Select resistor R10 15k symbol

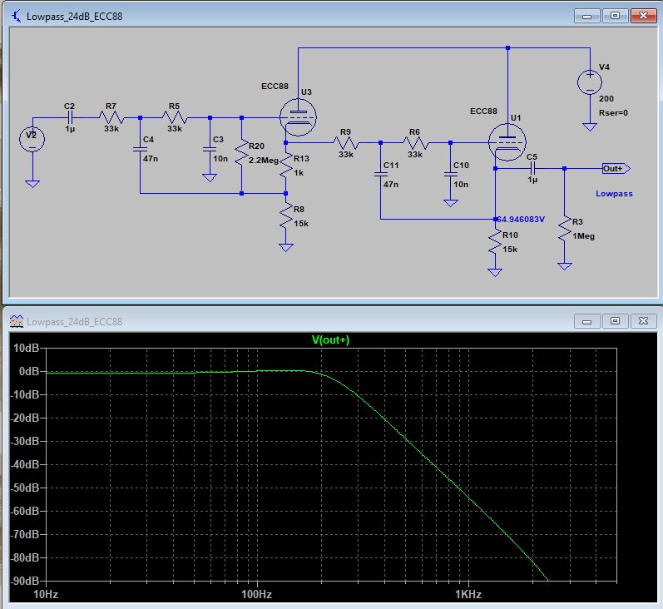tap(495, 242)
